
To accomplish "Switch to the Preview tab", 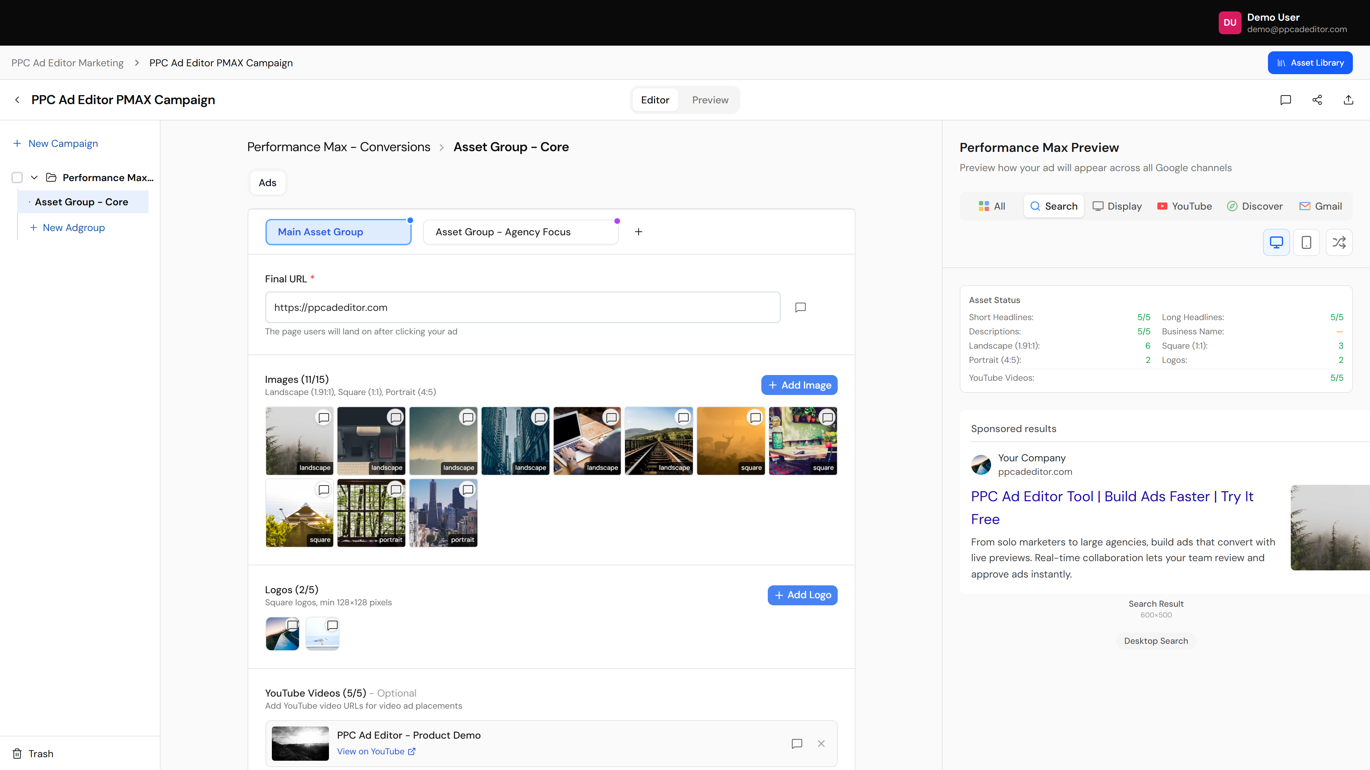I will pos(710,100).
